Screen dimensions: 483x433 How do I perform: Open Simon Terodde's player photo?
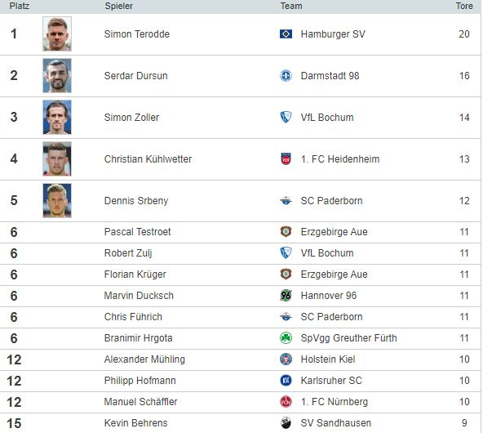tap(57, 34)
